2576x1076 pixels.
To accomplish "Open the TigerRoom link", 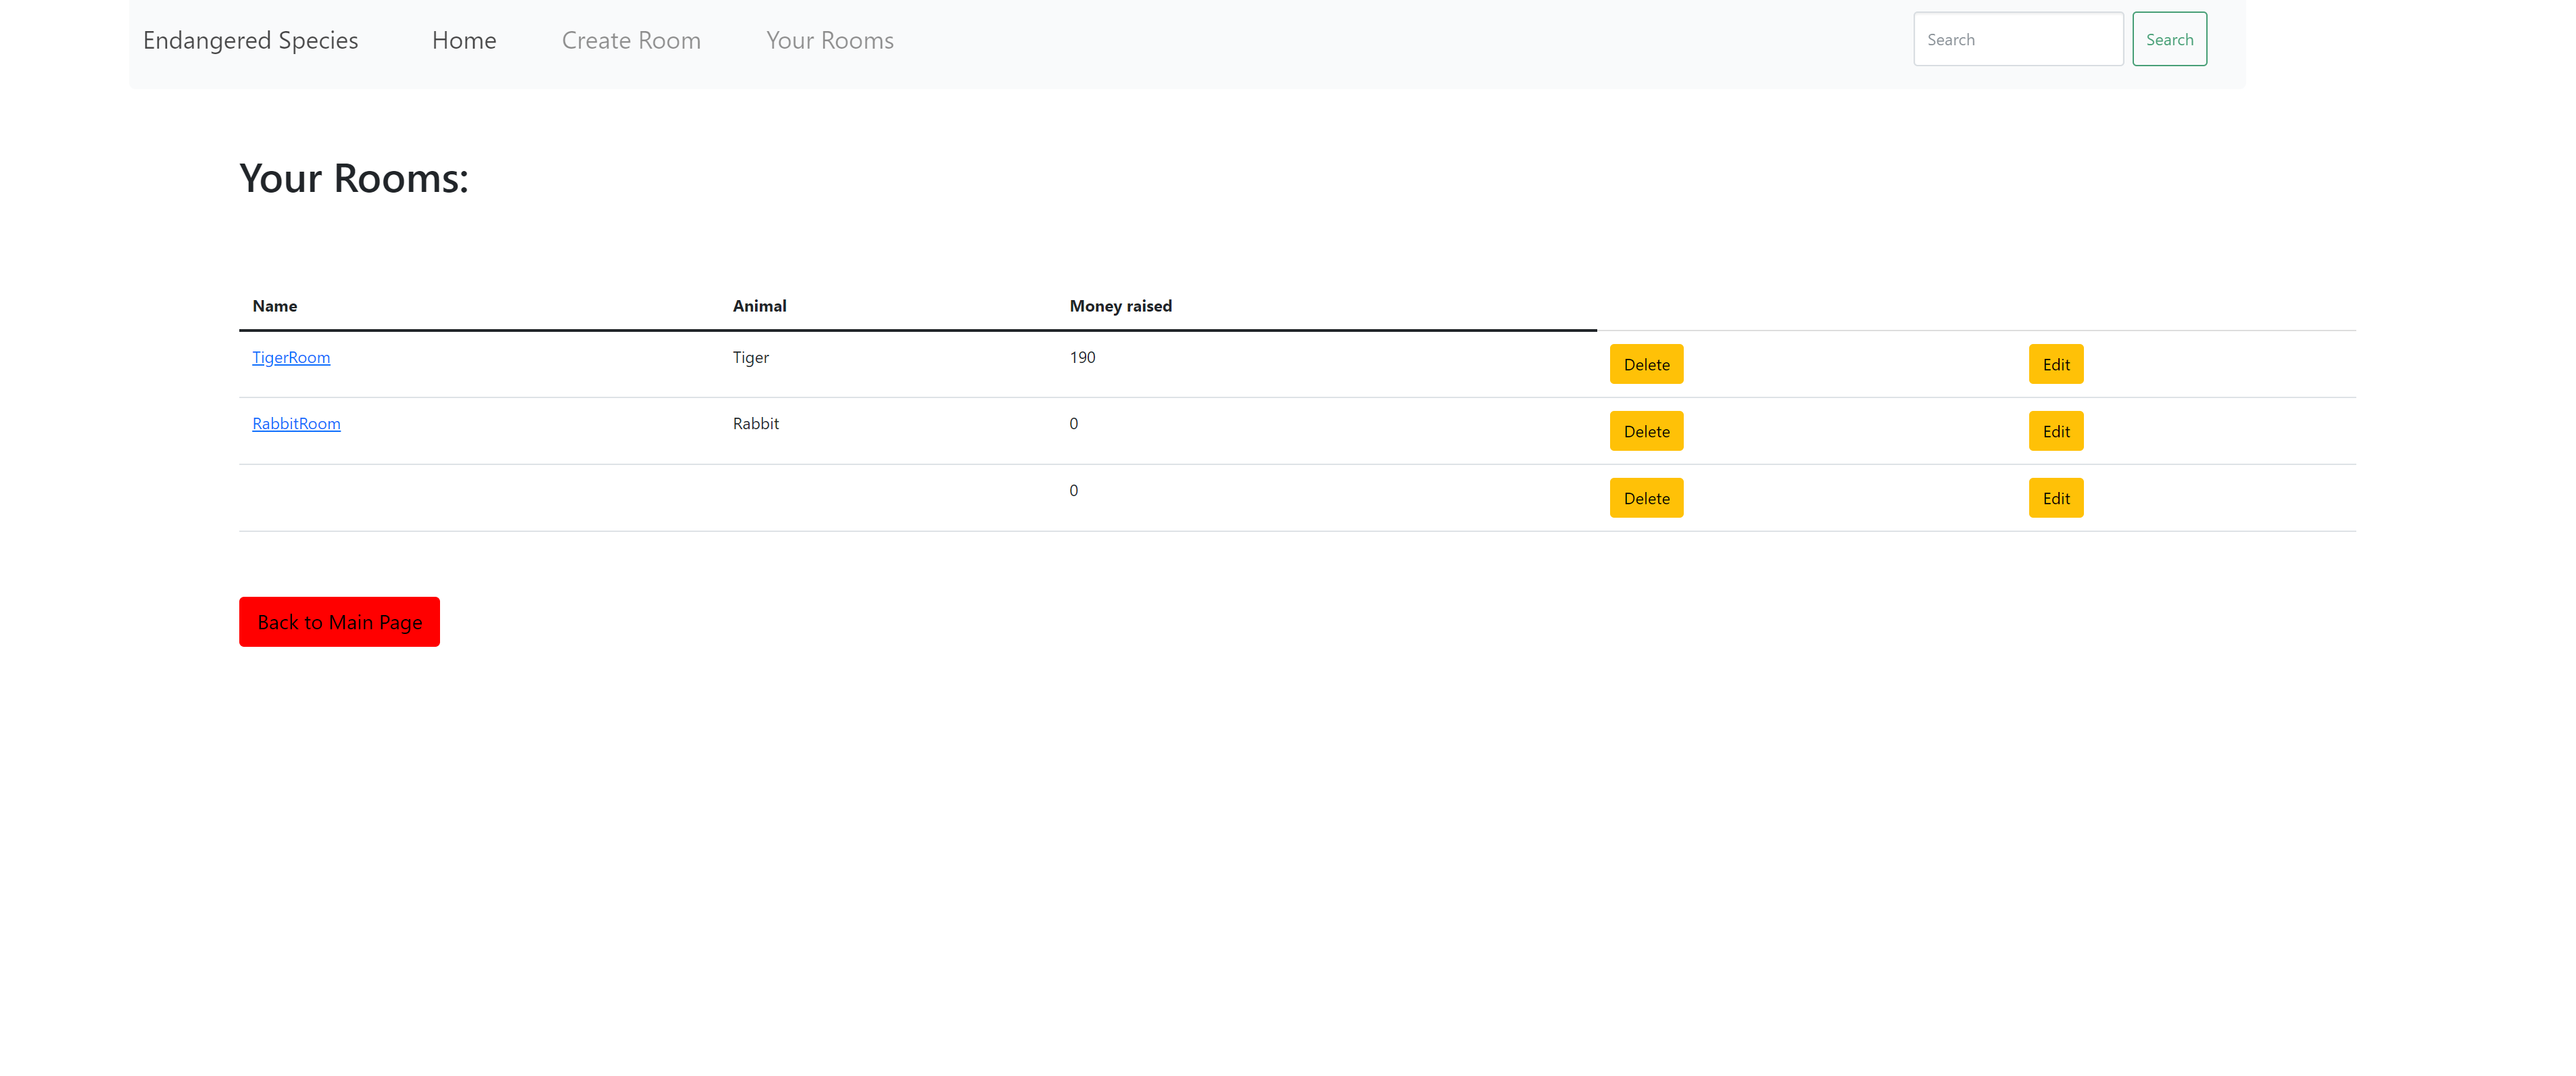I will click(291, 357).
